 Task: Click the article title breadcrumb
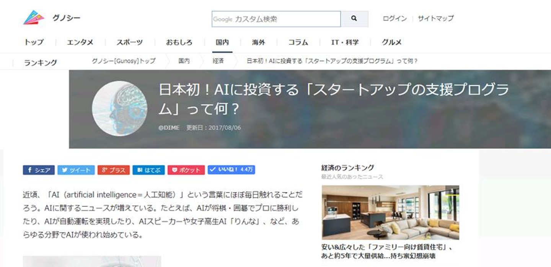click(332, 61)
